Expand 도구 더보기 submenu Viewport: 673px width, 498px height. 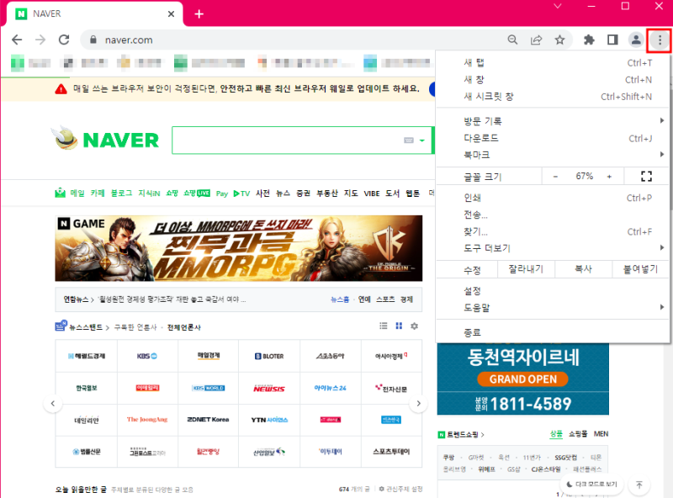553,248
